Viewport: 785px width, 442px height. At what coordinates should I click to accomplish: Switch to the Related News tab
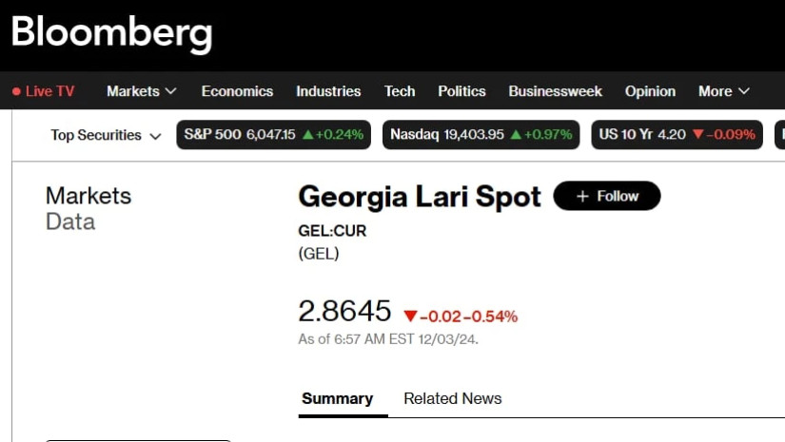(452, 398)
